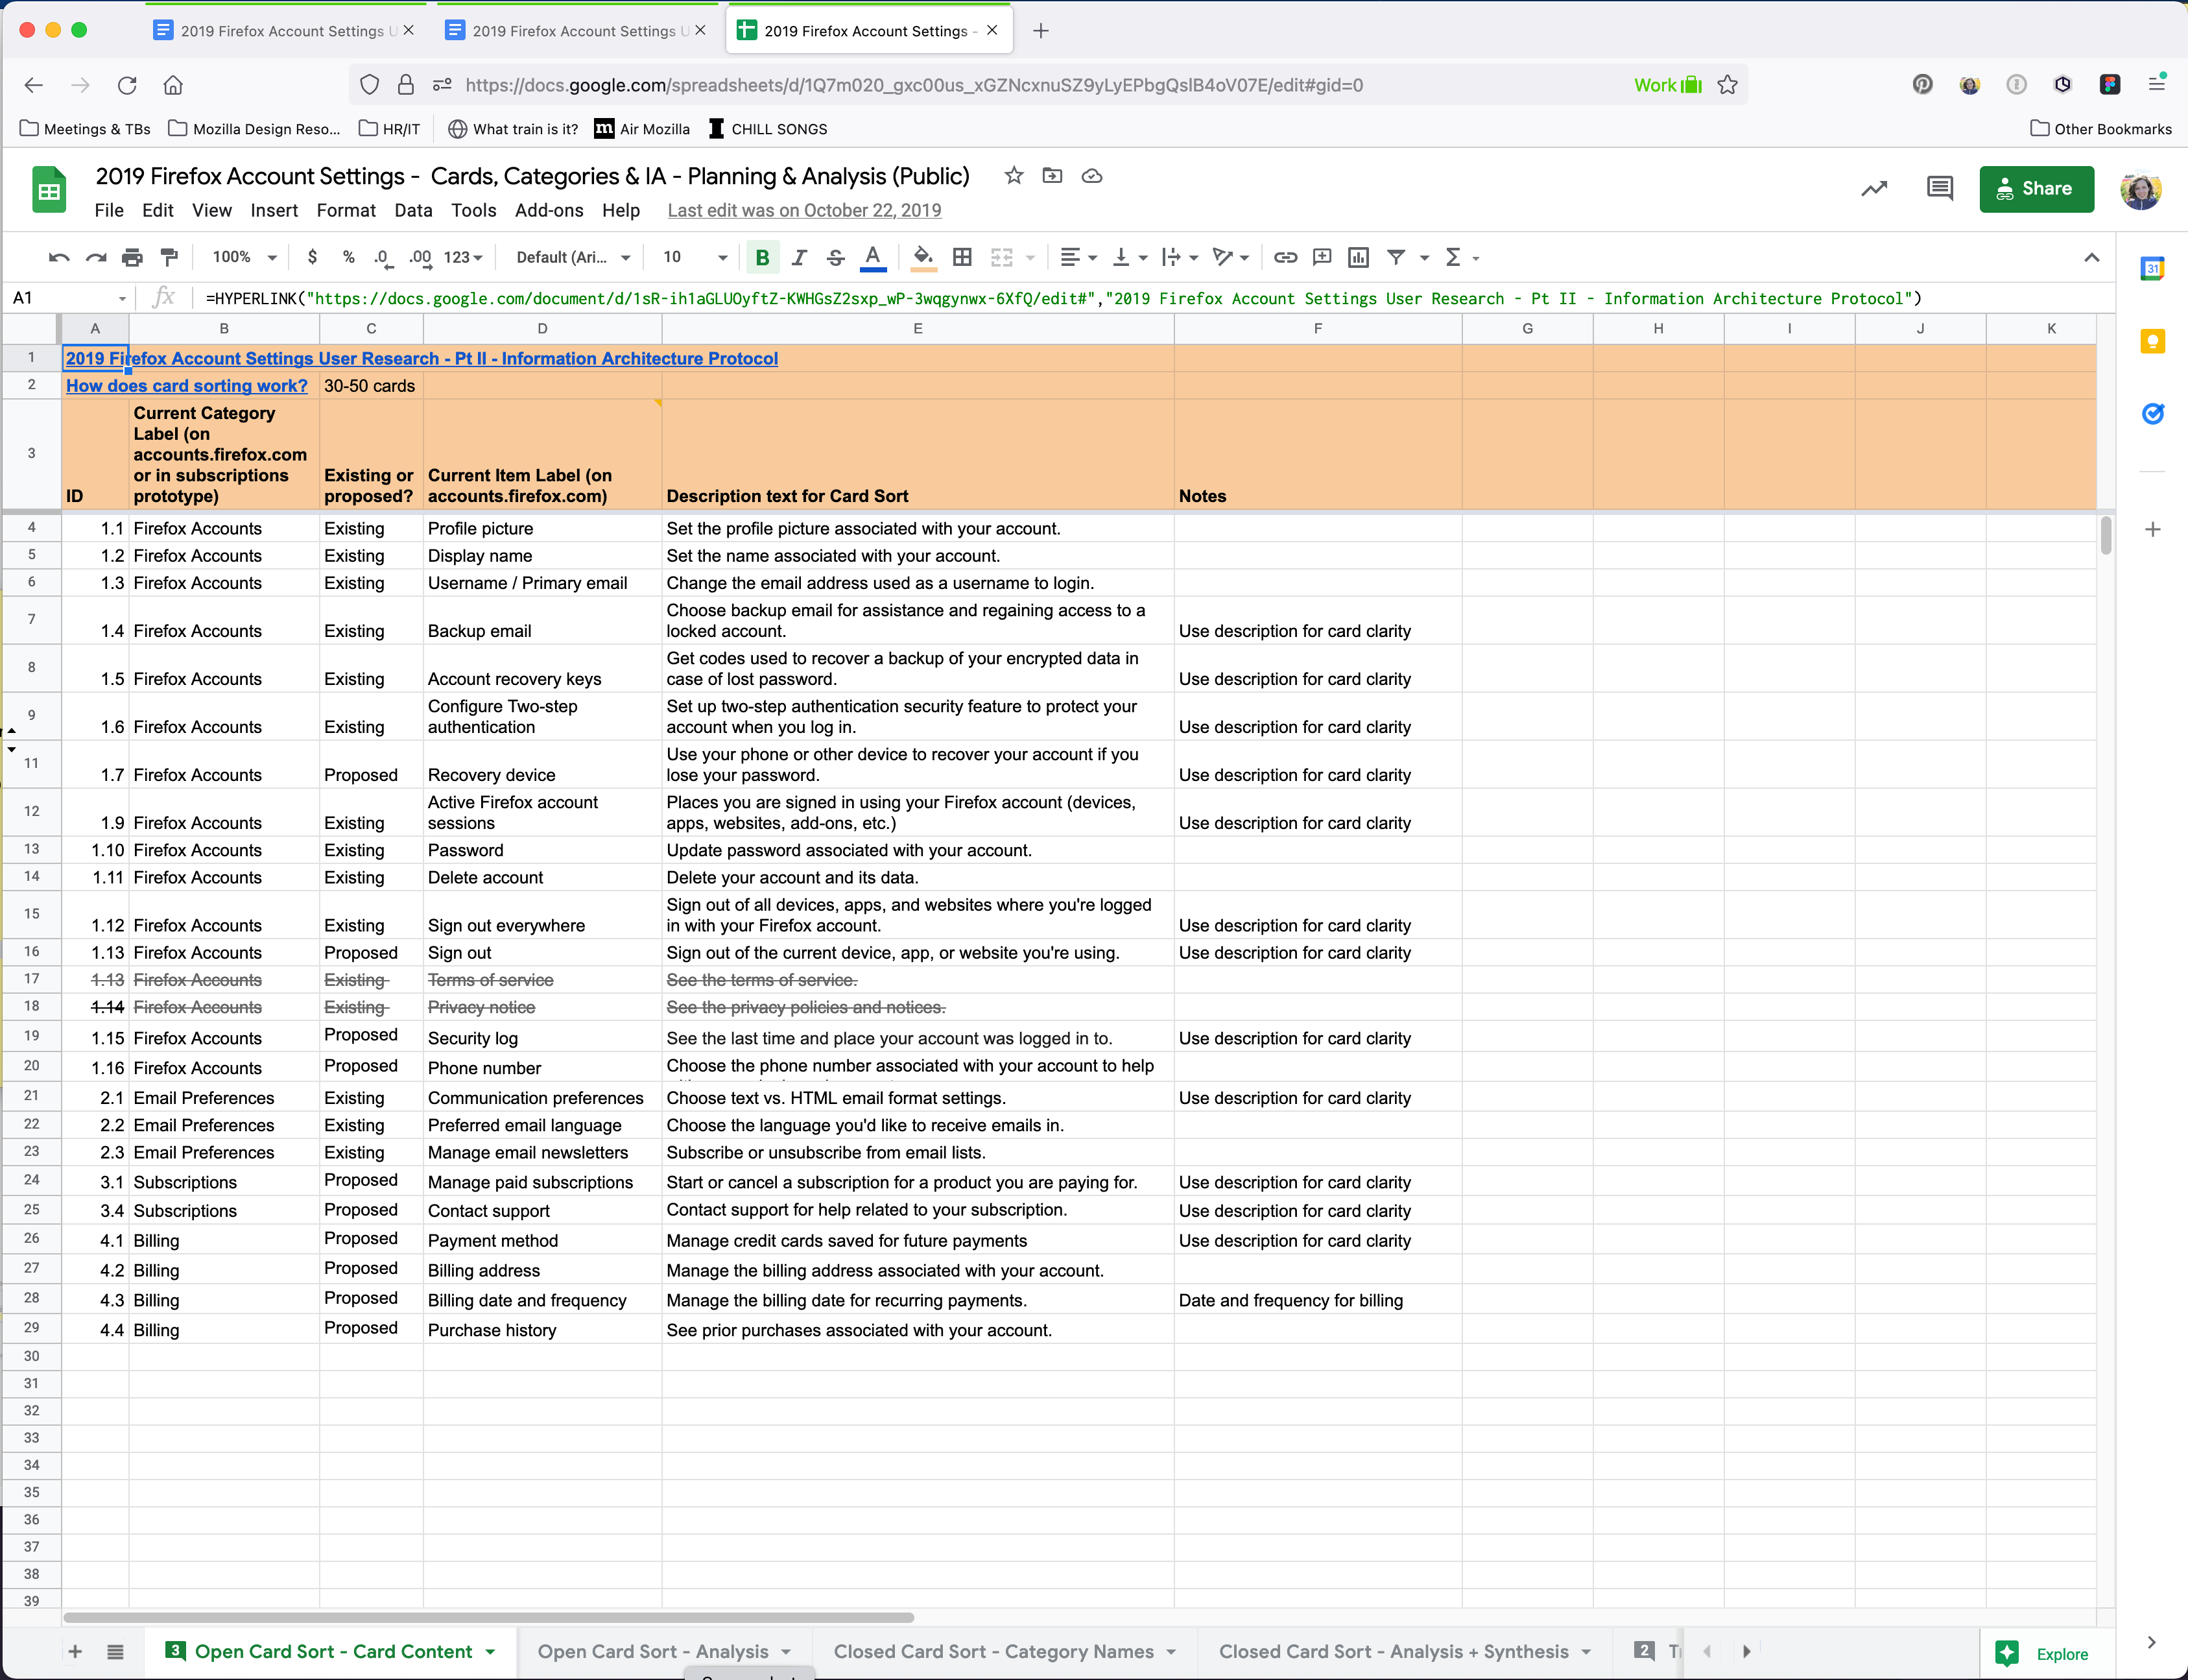Insert a chart from toolbar
Screen dimensions: 2188x1680
[x=1357, y=257]
